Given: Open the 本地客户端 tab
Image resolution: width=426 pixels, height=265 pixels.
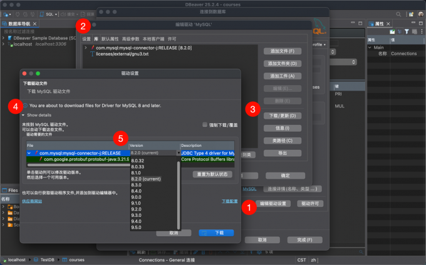Looking at the screenshot, I should click(153, 39).
